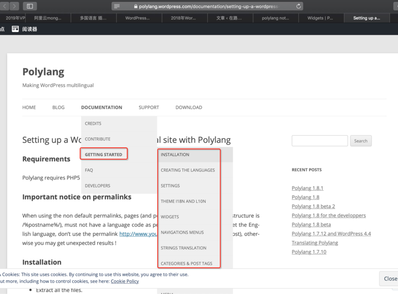Click the Requirements heading text

click(46, 159)
